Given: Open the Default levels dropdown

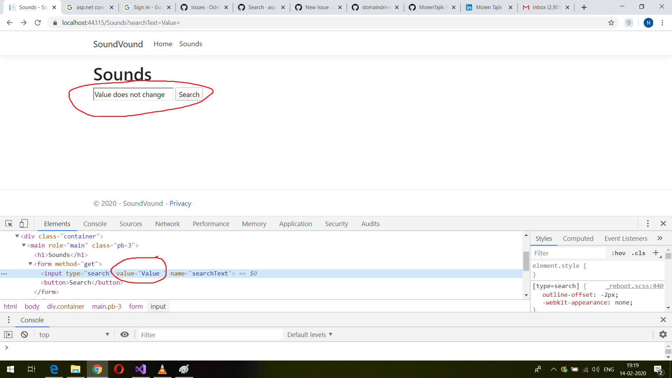Looking at the screenshot, I should click(x=309, y=334).
